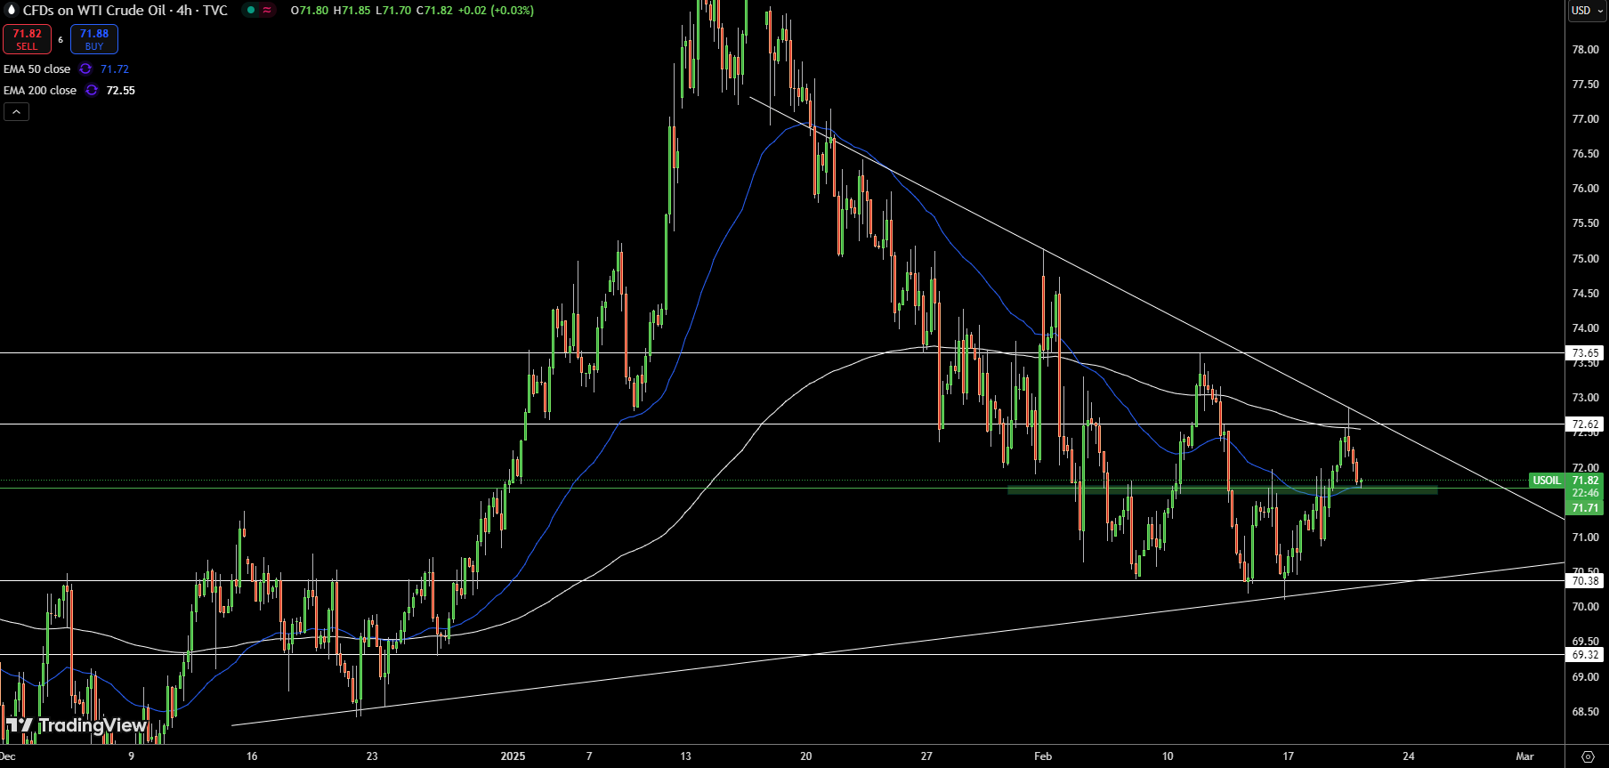Click the 71.82 last price label
1609x768 pixels.
(1585, 481)
